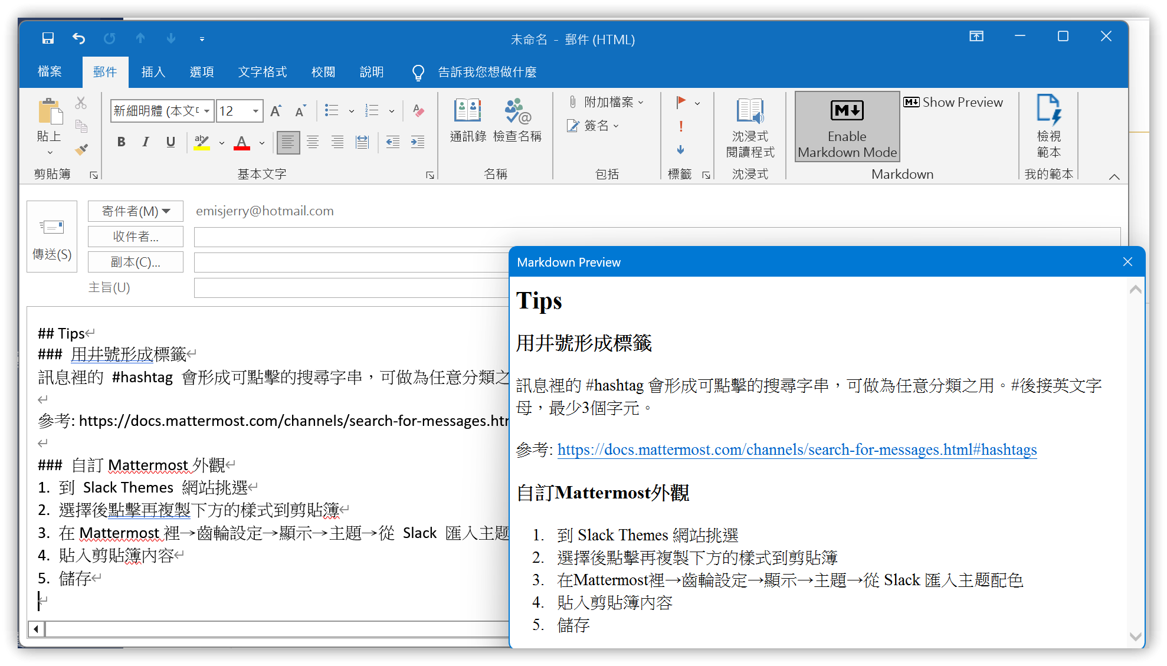Switch to the 插入 ribbon tab
The image size is (1167, 666).
(x=153, y=72)
